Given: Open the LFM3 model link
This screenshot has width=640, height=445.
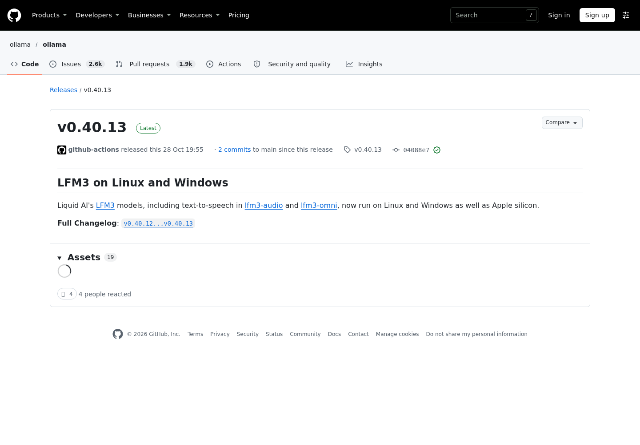Looking at the screenshot, I should click(x=105, y=206).
